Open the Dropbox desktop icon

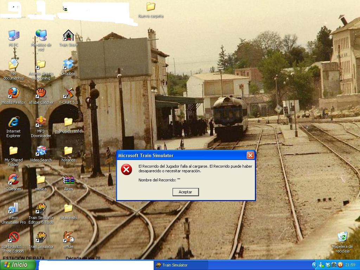tap(68, 65)
